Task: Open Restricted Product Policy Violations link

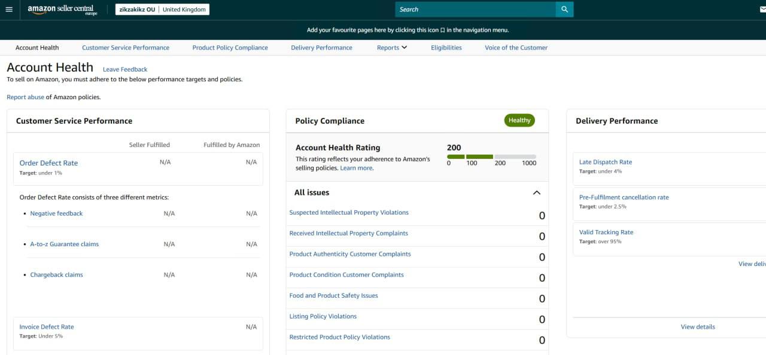Action: point(340,337)
